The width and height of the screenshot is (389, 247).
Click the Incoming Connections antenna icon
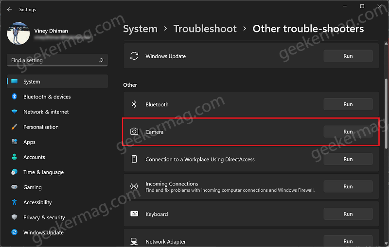tap(134, 186)
